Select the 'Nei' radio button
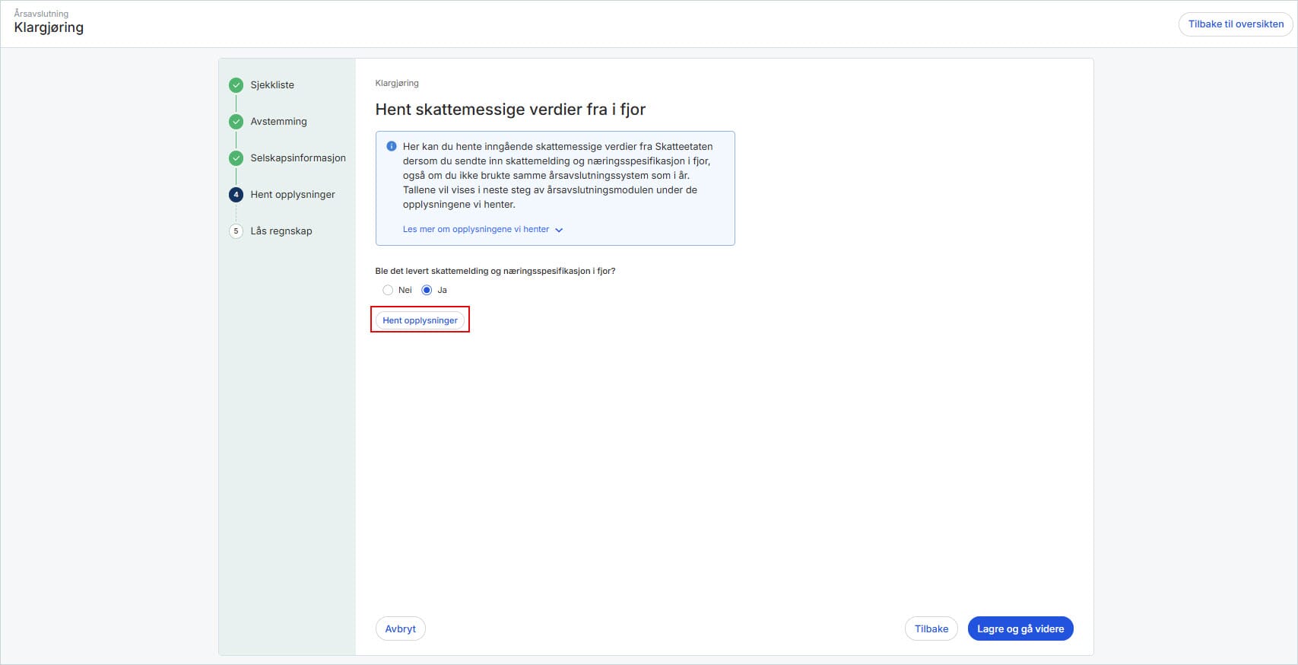 (388, 290)
